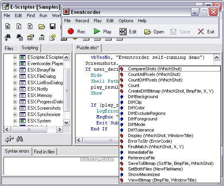Screen dimensions: 224x186
Task: Open E-Scripter Find menu
Action: 31,15
